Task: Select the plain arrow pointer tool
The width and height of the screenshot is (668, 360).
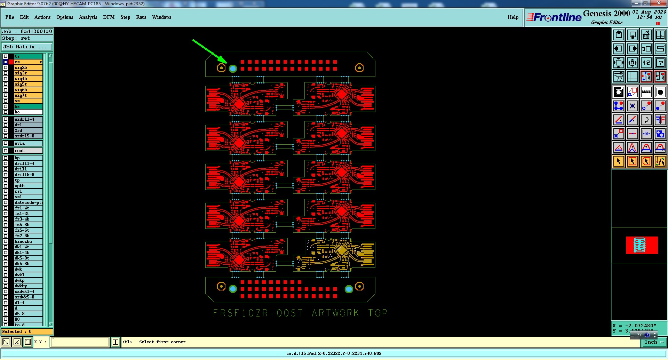Action: 619,161
